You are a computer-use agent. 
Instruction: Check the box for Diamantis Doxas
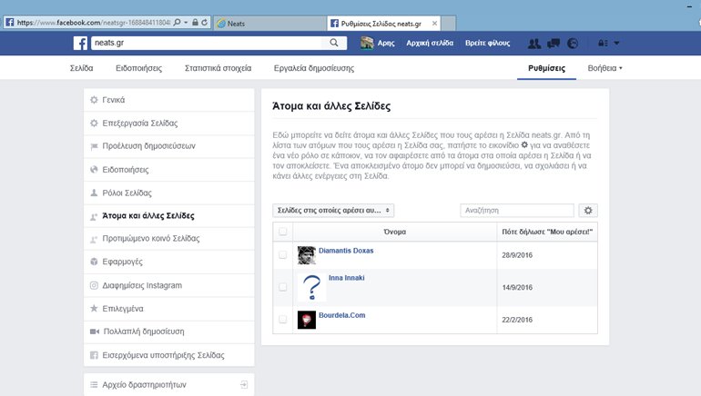(282, 254)
